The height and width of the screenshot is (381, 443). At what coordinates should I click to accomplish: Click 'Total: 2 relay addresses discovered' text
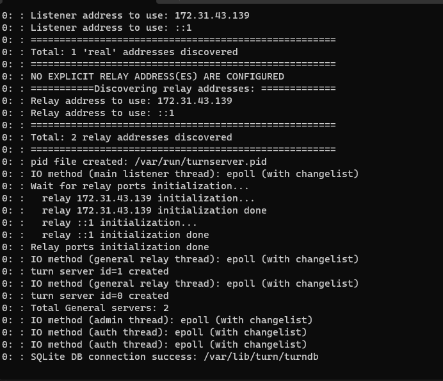(x=131, y=137)
